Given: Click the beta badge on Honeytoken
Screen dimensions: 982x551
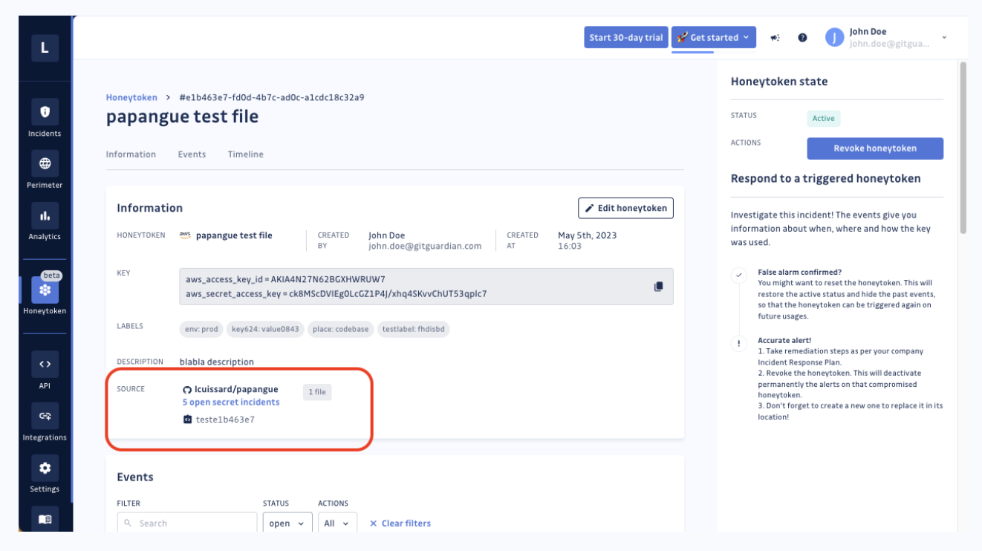Looking at the screenshot, I should [x=53, y=275].
